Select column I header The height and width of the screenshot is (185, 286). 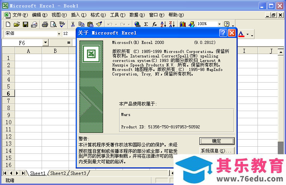244,51
